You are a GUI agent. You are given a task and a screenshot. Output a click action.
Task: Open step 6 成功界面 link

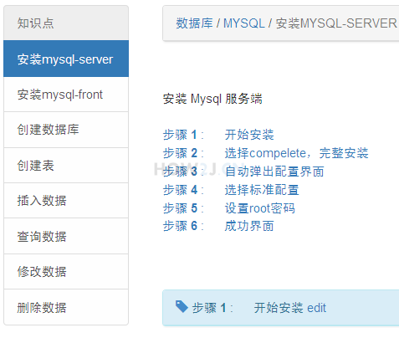coord(218,226)
